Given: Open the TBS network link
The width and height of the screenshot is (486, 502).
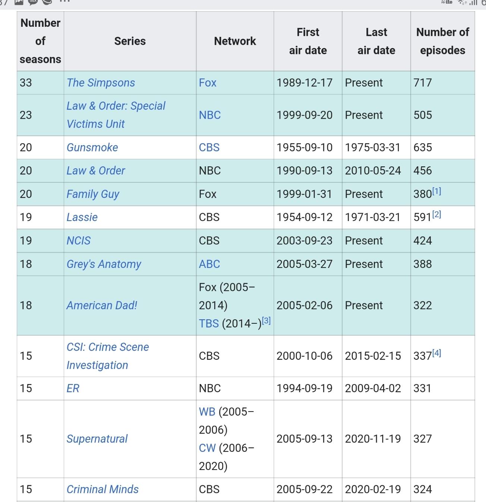Looking at the screenshot, I should pyautogui.click(x=209, y=324).
